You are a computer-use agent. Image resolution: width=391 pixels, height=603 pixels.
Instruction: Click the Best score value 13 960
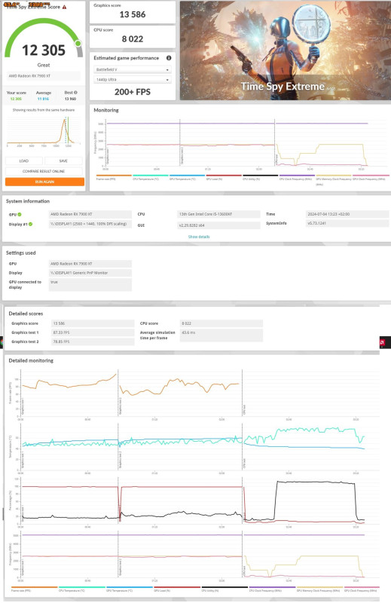(x=70, y=99)
